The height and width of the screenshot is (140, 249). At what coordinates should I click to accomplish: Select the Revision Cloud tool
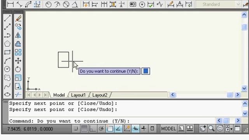click(7, 78)
